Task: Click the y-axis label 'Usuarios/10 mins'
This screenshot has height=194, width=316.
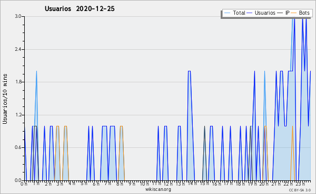Action: tap(5, 99)
